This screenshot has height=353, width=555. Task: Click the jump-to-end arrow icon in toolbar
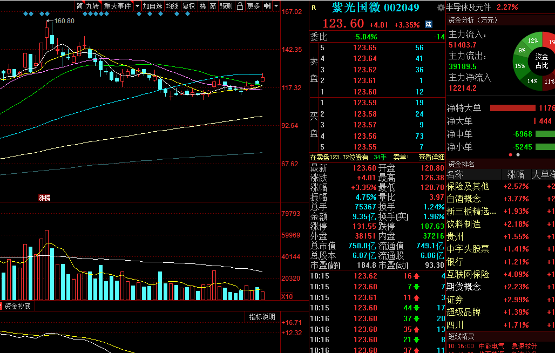click(267, 5)
